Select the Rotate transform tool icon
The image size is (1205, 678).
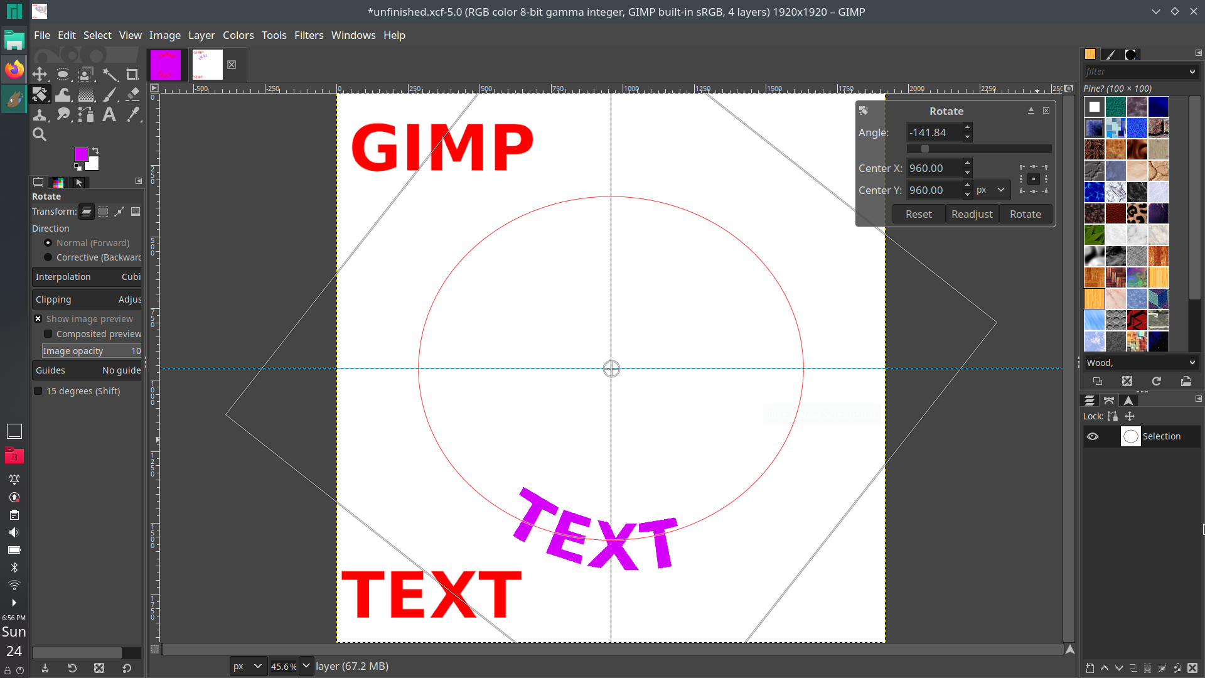[x=40, y=95]
